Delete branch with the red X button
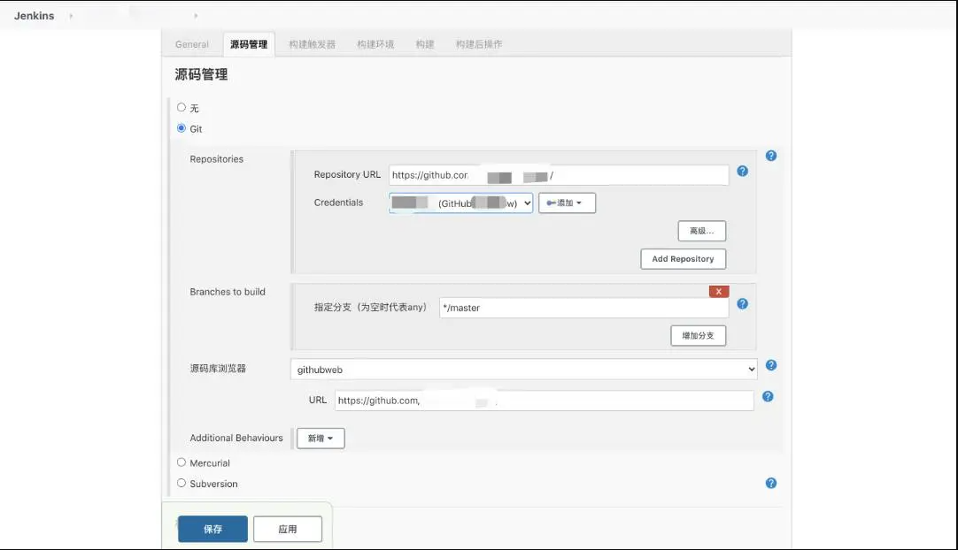The width and height of the screenshot is (958, 550). (718, 291)
